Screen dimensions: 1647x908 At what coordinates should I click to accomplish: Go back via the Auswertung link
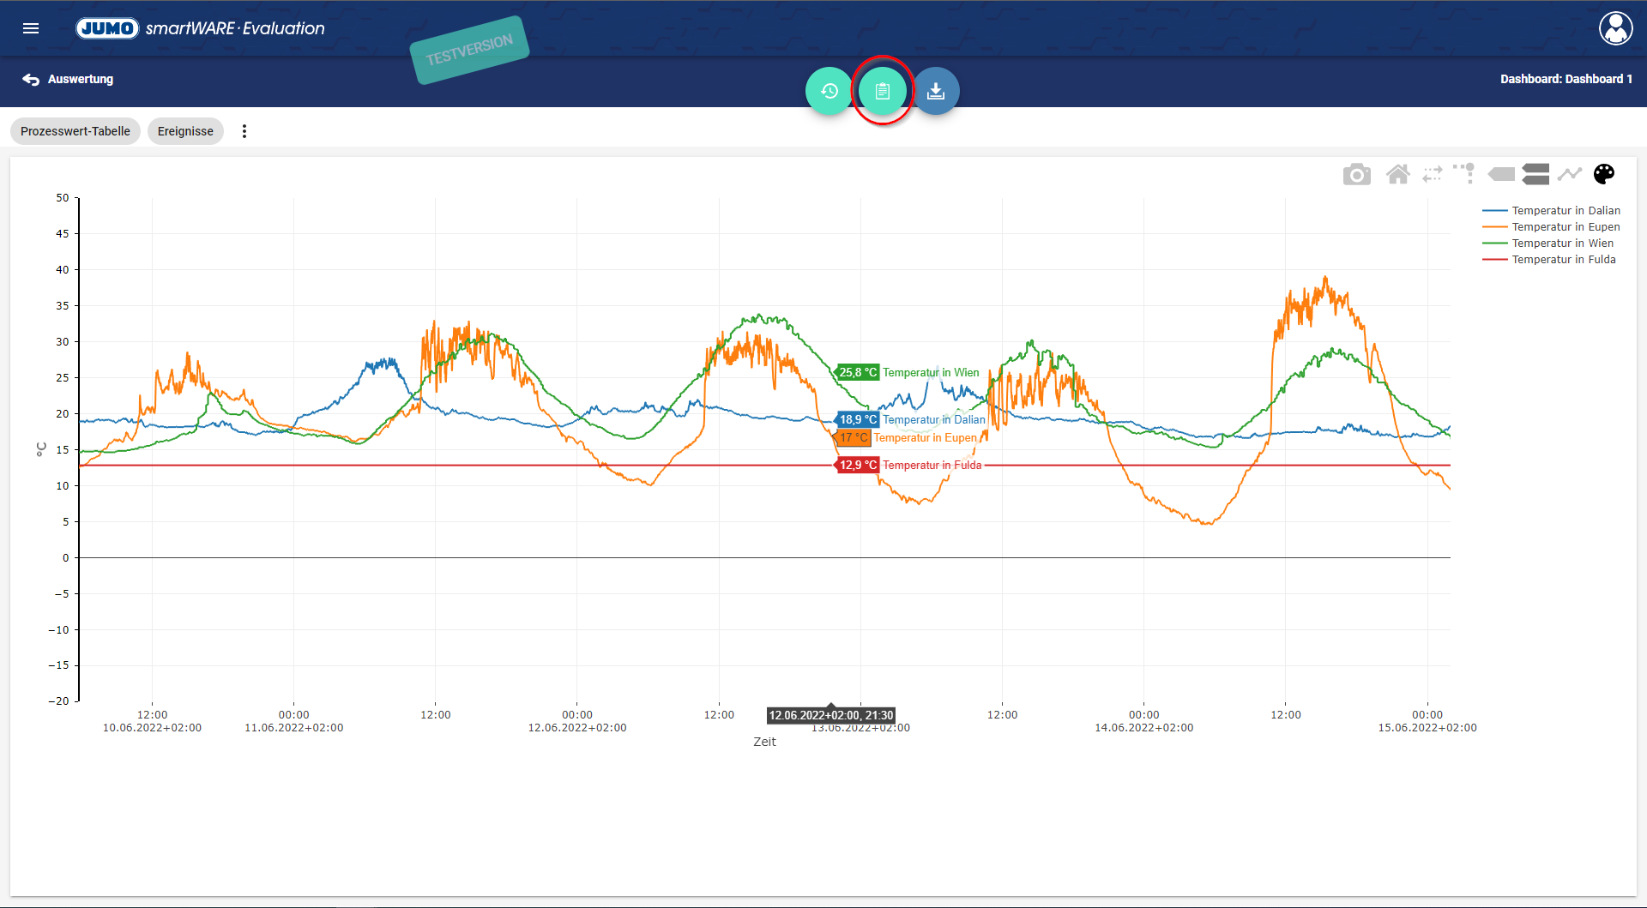[69, 79]
